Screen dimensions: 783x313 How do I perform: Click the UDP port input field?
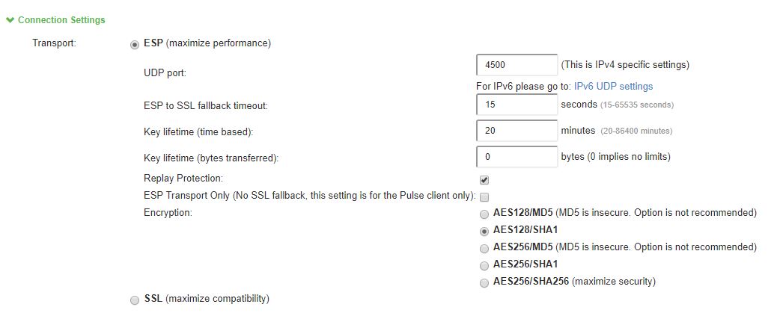[x=517, y=66]
